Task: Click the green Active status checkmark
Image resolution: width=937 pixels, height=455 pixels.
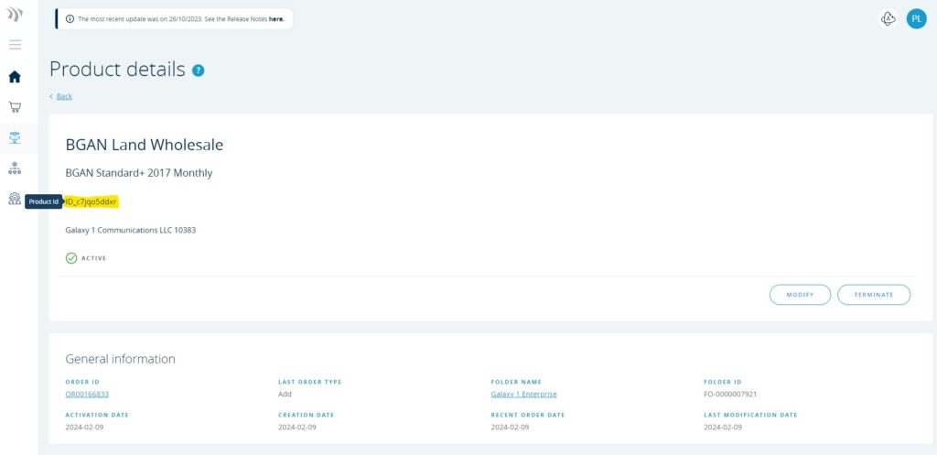Action: pyautogui.click(x=71, y=258)
